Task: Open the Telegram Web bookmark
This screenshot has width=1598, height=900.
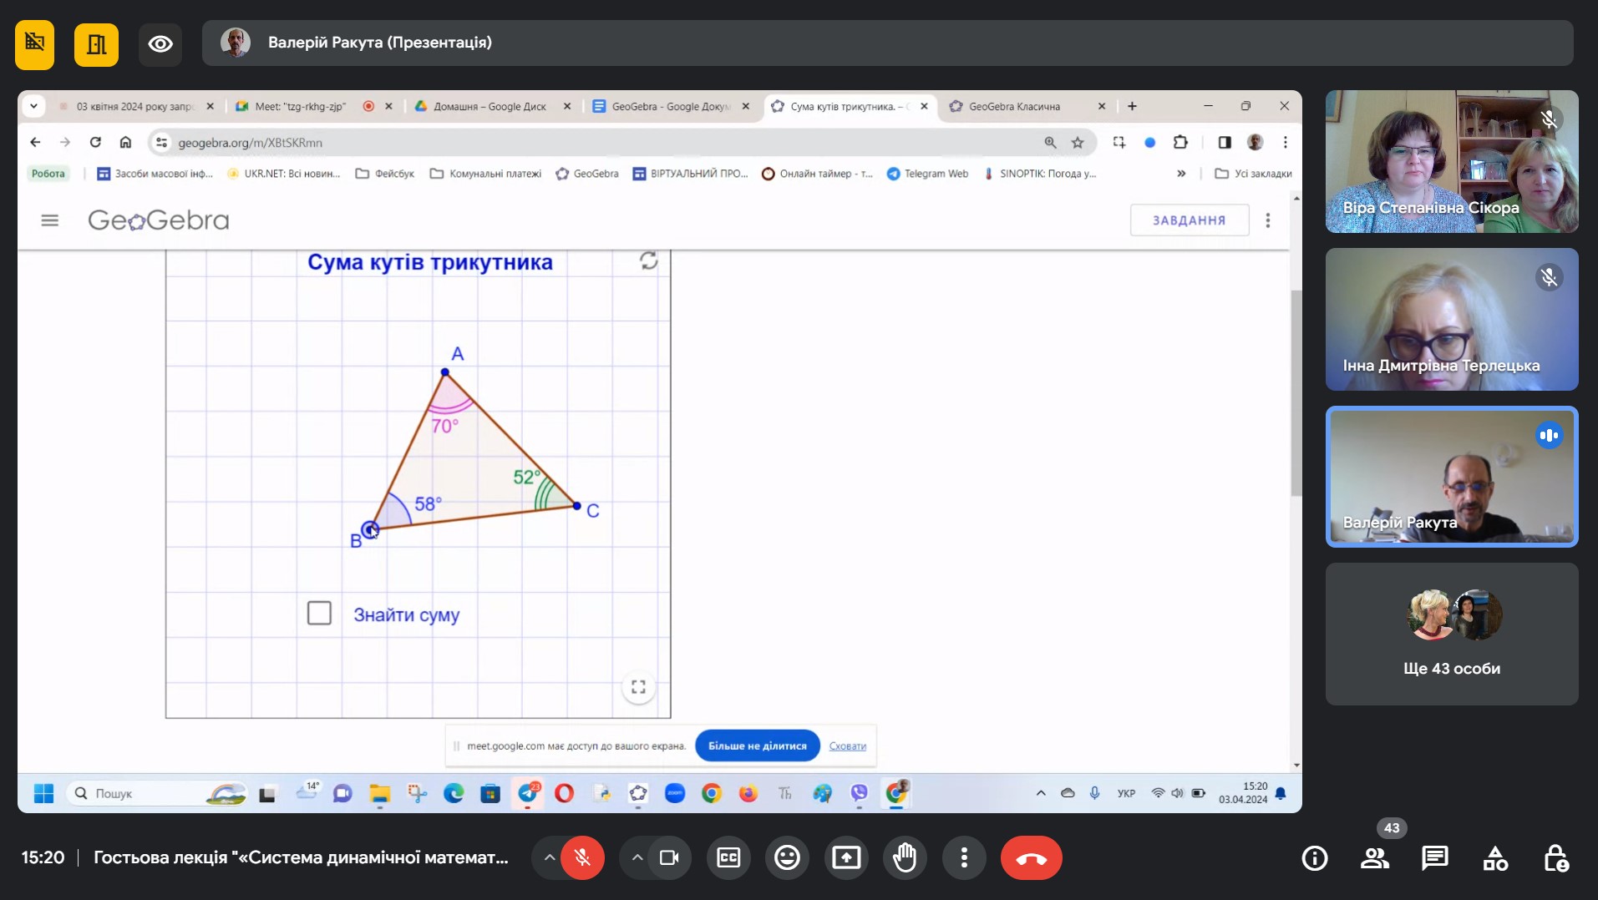Action: click(x=927, y=174)
